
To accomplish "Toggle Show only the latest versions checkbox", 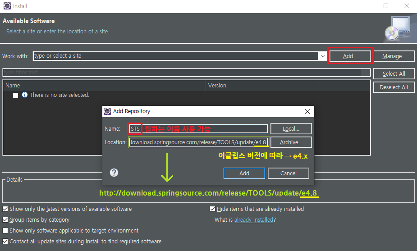I will pyautogui.click(x=5, y=209).
